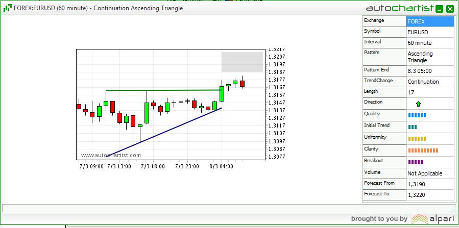459x228 pixels.
Task: Click the window title text
Action: point(99,8)
